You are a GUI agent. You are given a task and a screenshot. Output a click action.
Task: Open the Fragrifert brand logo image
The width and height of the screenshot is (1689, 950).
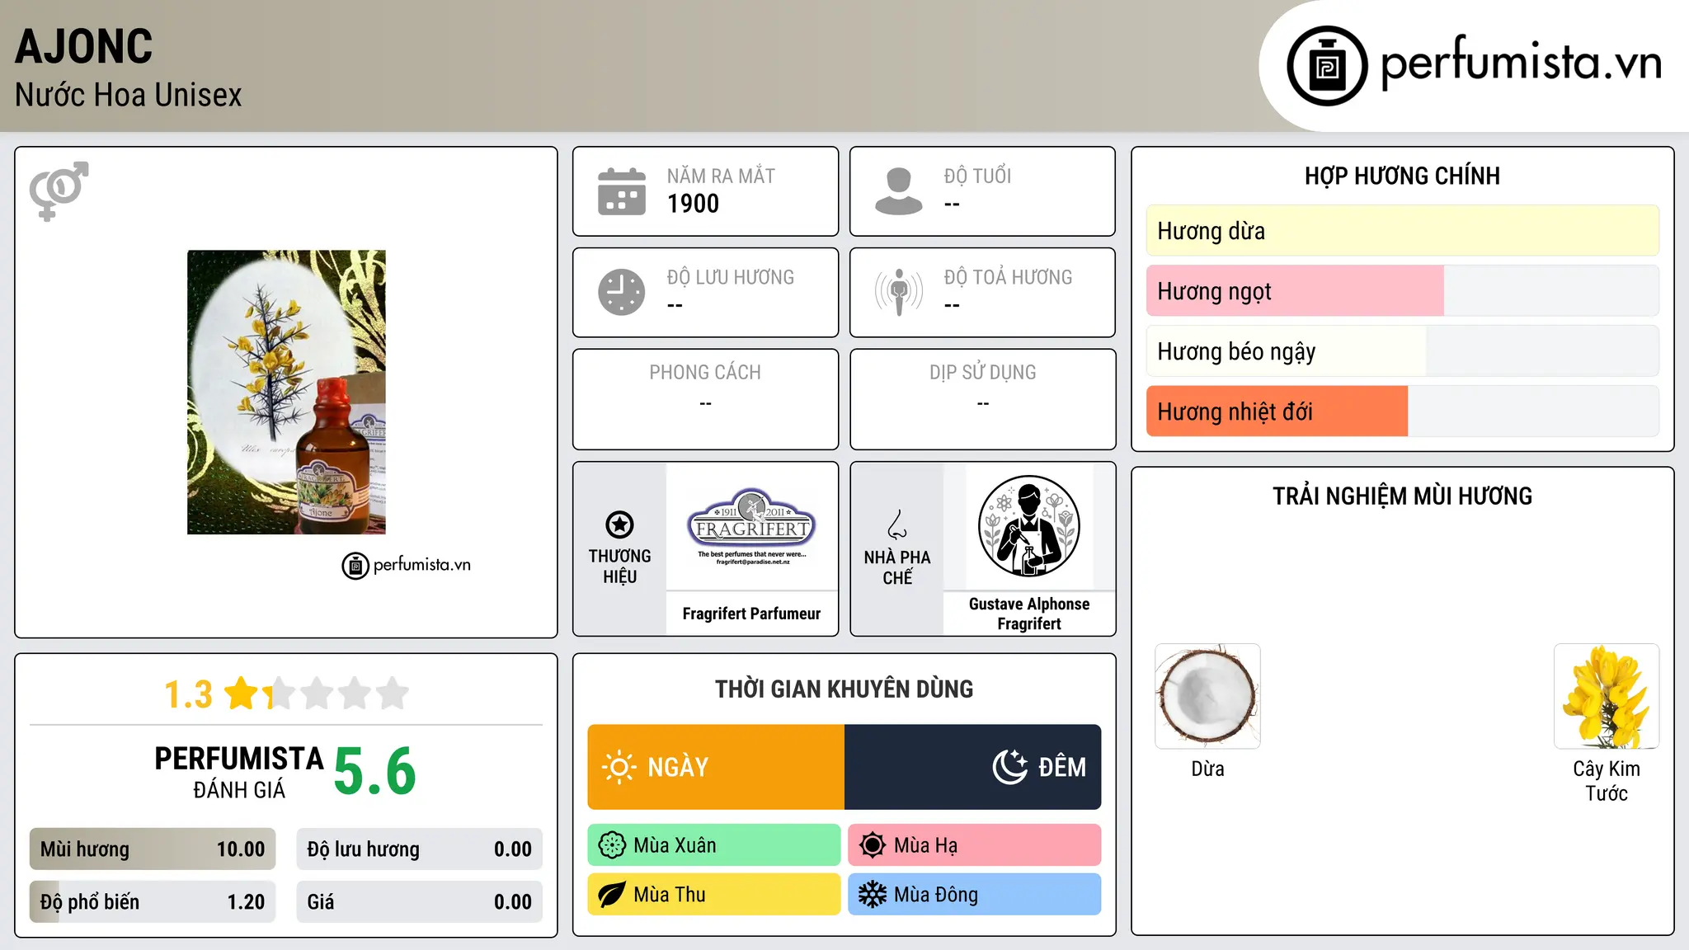coord(751,527)
